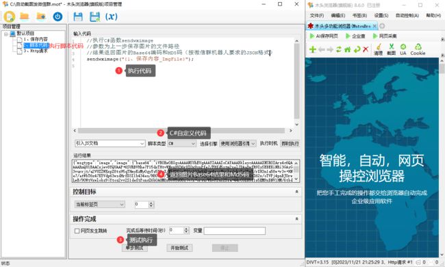The height and width of the screenshot is (267, 445).
Task: Collapse the 操作完成 section
Action: tap(296, 219)
